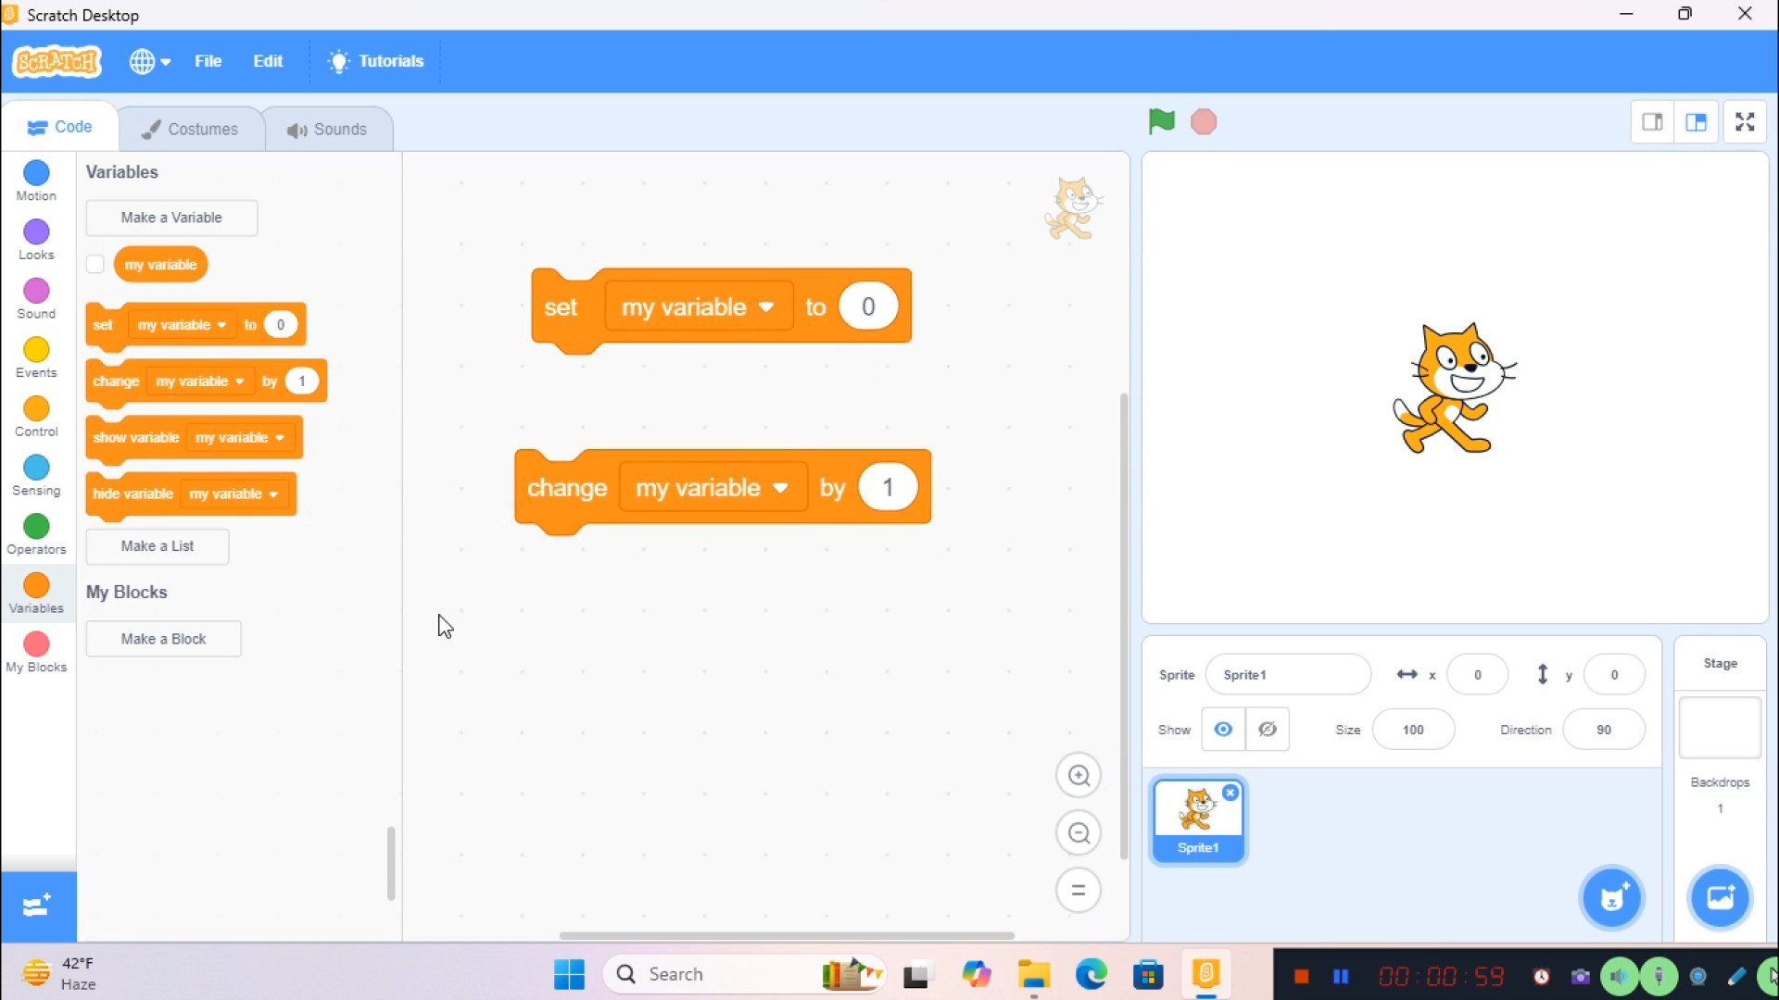The image size is (1779, 1000).
Task: Select the Control block category
Action: coord(36,417)
